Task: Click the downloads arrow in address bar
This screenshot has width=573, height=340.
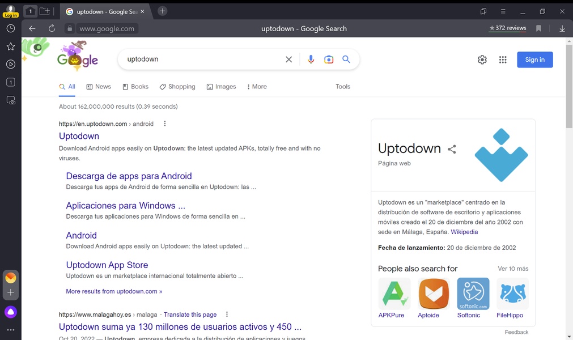Action: coord(562,28)
